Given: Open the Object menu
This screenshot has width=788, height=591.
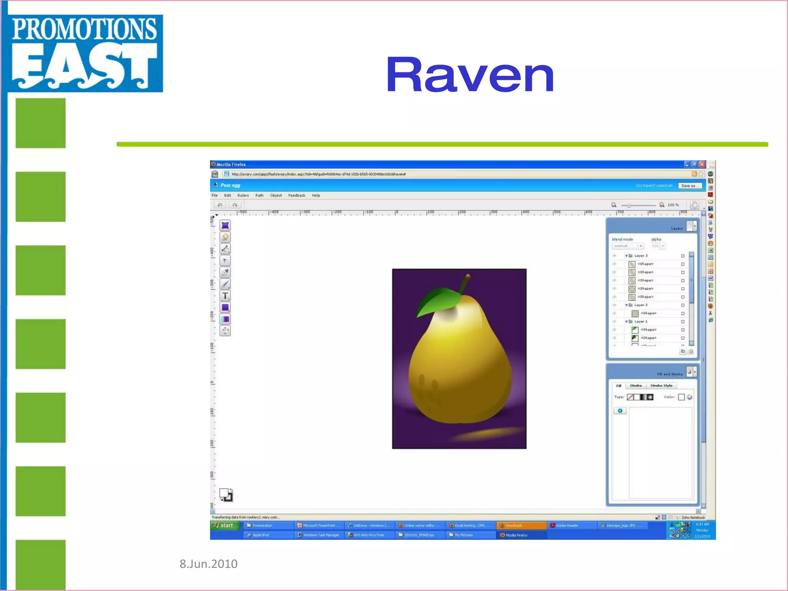Looking at the screenshot, I should (x=276, y=195).
